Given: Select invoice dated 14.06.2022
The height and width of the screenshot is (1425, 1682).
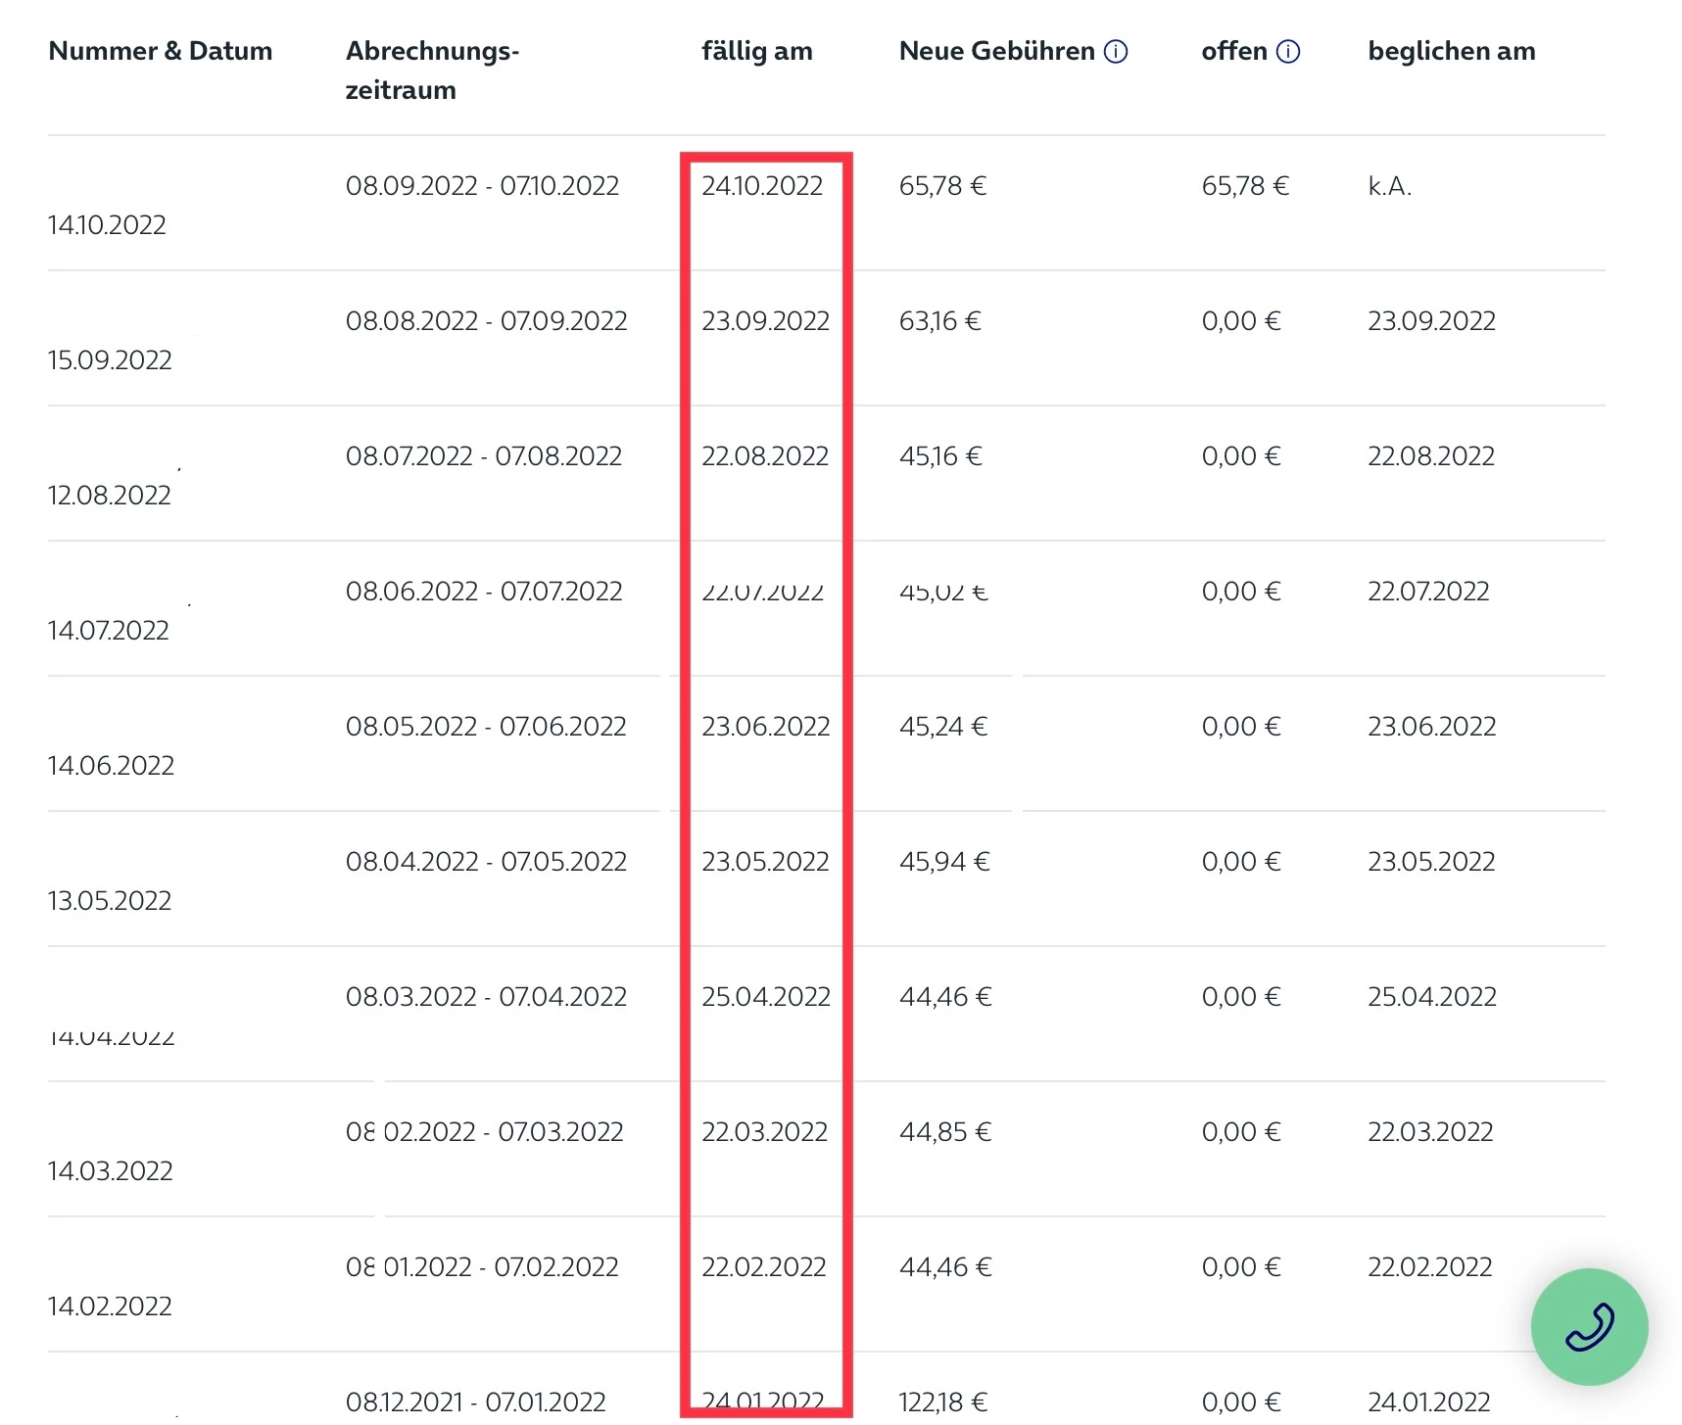Looking at the screenshot, I should 111,766.
